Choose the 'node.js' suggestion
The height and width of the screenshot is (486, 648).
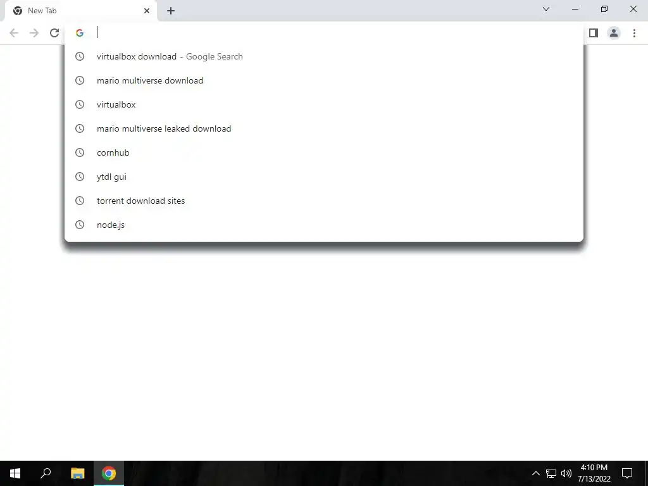[324, 225]
